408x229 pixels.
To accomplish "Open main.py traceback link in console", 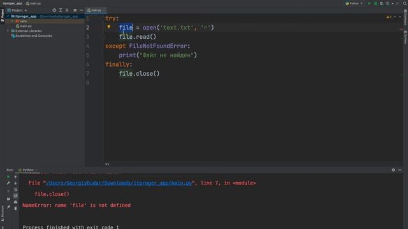I will (119, 183).
